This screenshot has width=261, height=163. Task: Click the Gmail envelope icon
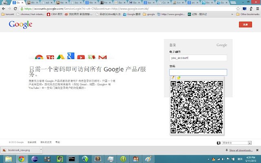[102, 57]
